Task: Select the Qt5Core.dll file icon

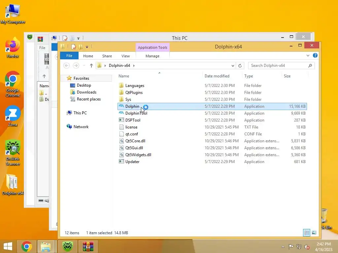Action: pyautogui.click(x=121, y=141)
